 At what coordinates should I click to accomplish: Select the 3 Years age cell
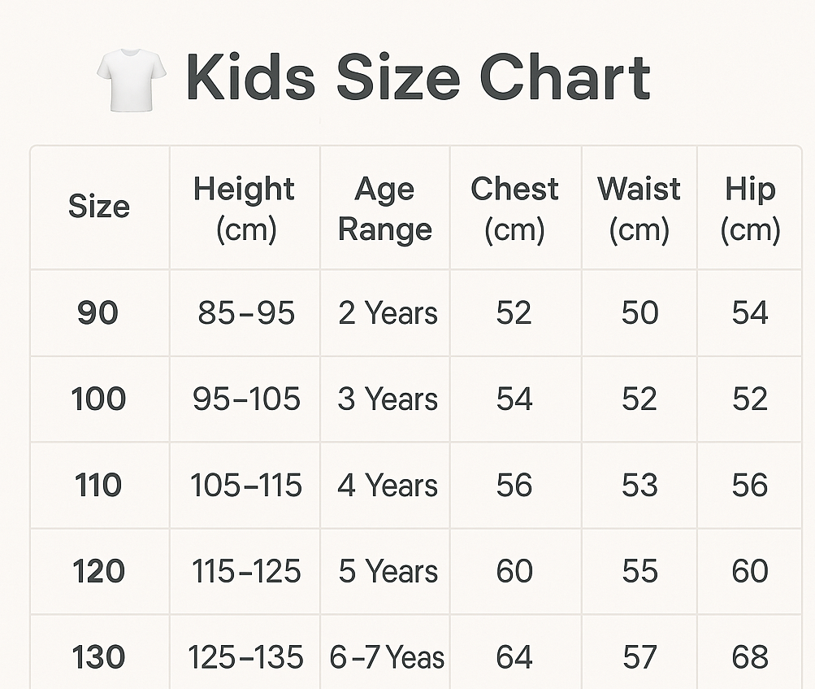pyautogui.click(x=388, y=399)
